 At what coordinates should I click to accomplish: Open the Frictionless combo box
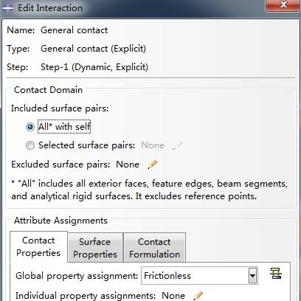(199, 276)
